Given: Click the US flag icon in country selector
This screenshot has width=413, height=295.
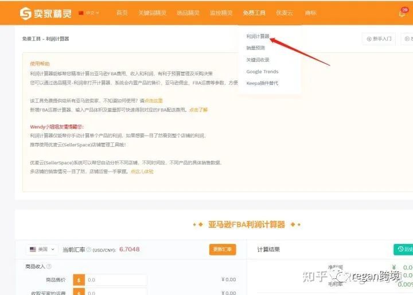Looking at the screenshot, I should (33, 250).
